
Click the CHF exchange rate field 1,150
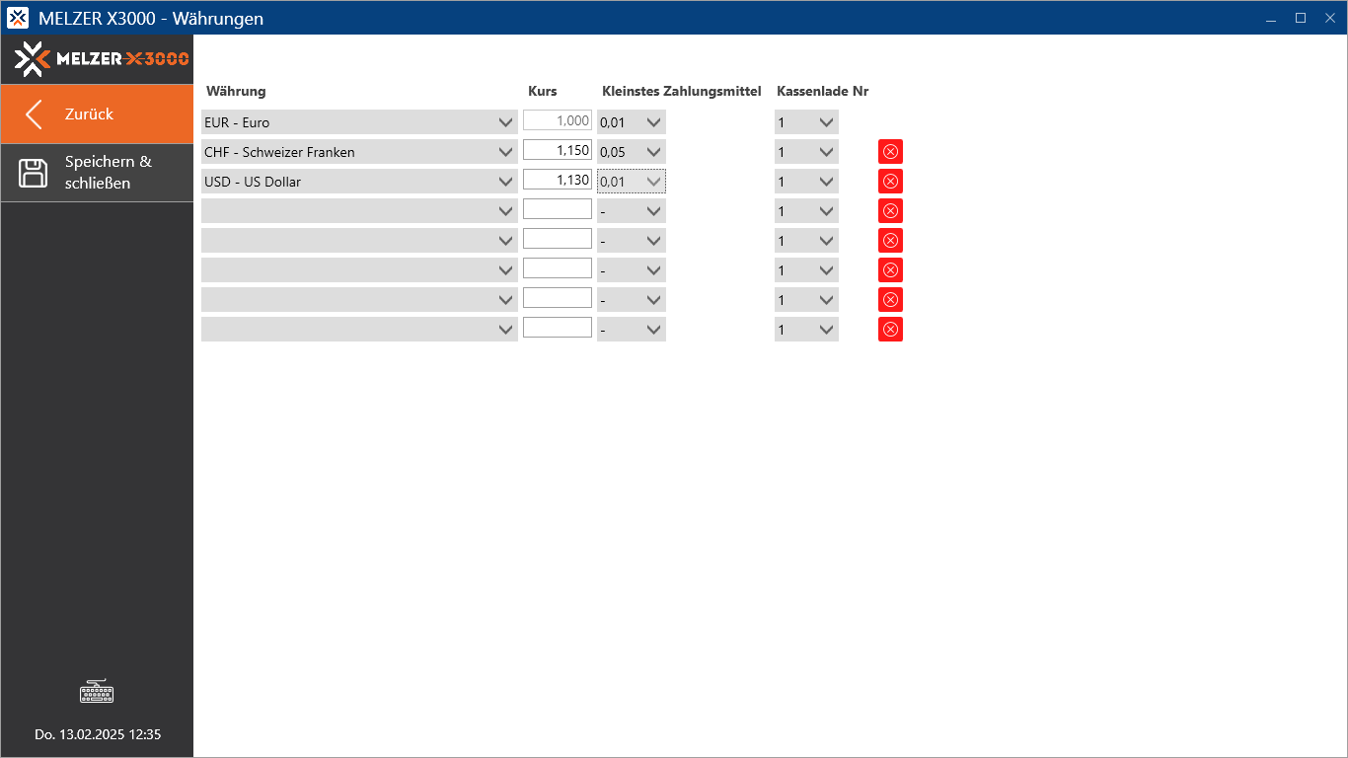coord(558,151)
